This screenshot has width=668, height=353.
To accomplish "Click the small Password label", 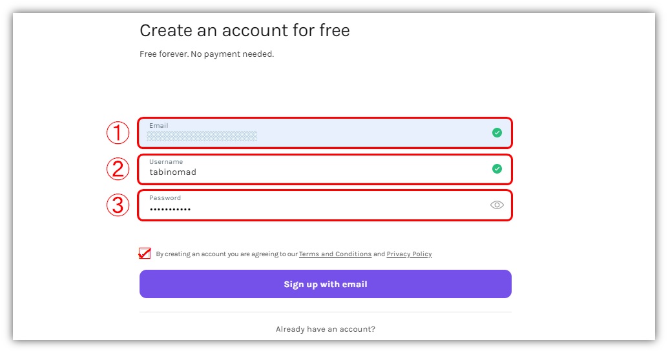I will 165,198.
